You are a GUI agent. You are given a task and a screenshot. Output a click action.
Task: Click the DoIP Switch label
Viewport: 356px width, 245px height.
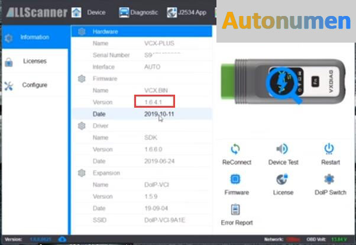point(331,192)
